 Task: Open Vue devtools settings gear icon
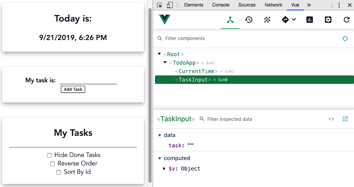point(328,20)
